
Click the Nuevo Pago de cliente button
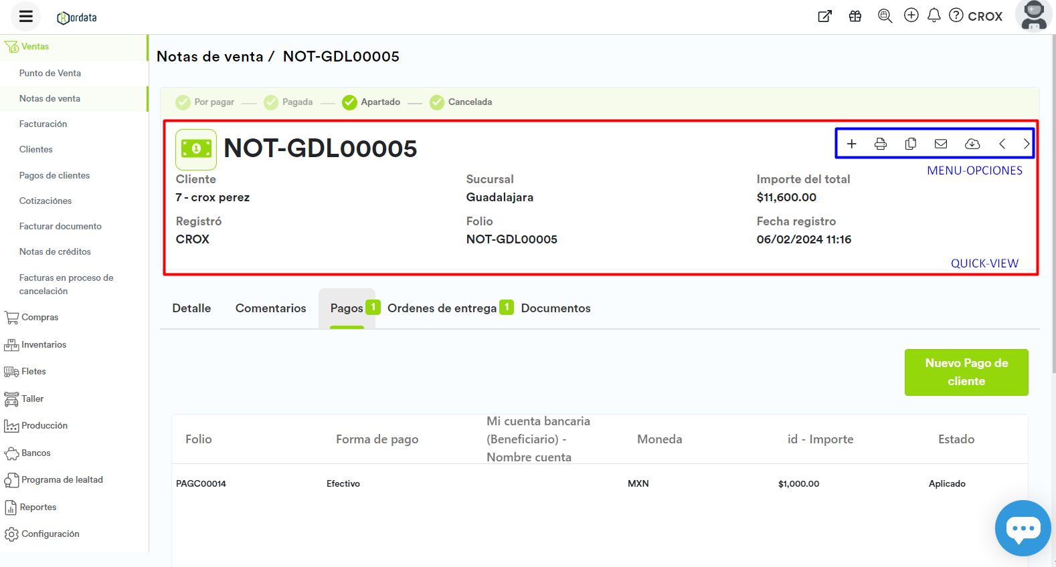[x=966, y=372]
